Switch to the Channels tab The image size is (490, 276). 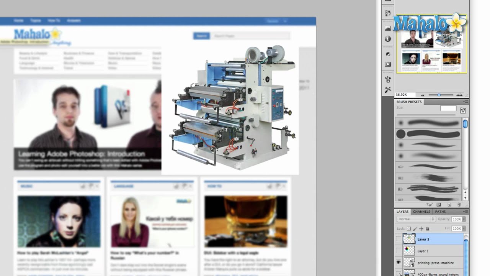[x=421, y=212]
